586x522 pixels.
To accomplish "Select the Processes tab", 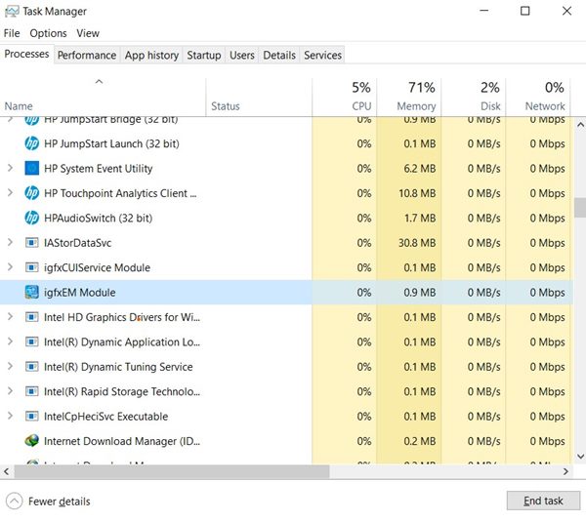I will (x=26, y=54).
